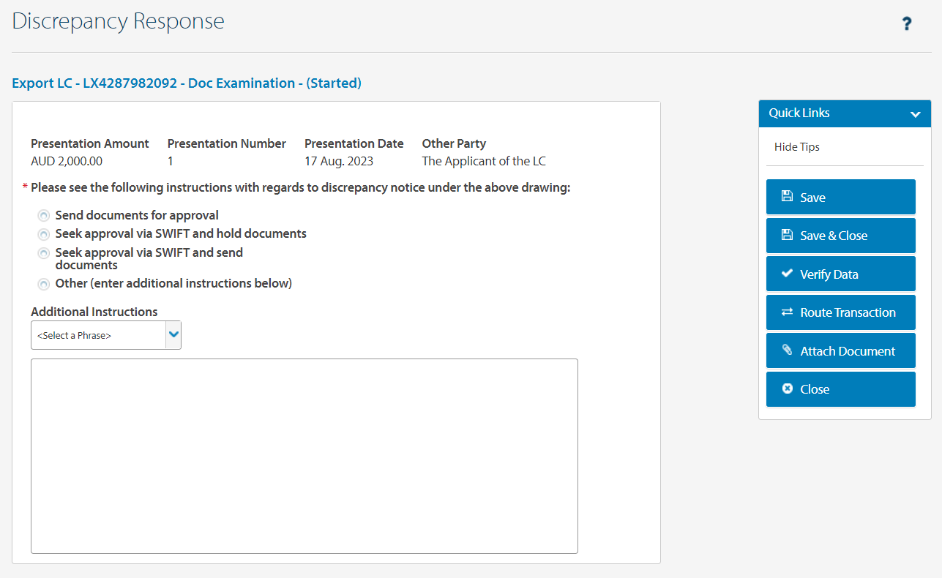Click the Verify Data checkmark icon
The width and height of the screenshot is (942, 578).
tap(787, 273)
